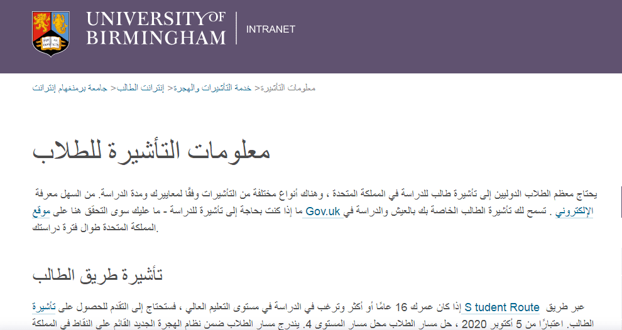Click the heading تأشيرة طريق الطالب

[x=97, y=275]
